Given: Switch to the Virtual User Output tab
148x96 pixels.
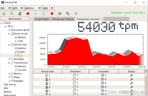Looking at the screenshot, I should click(x=63, y=19).
